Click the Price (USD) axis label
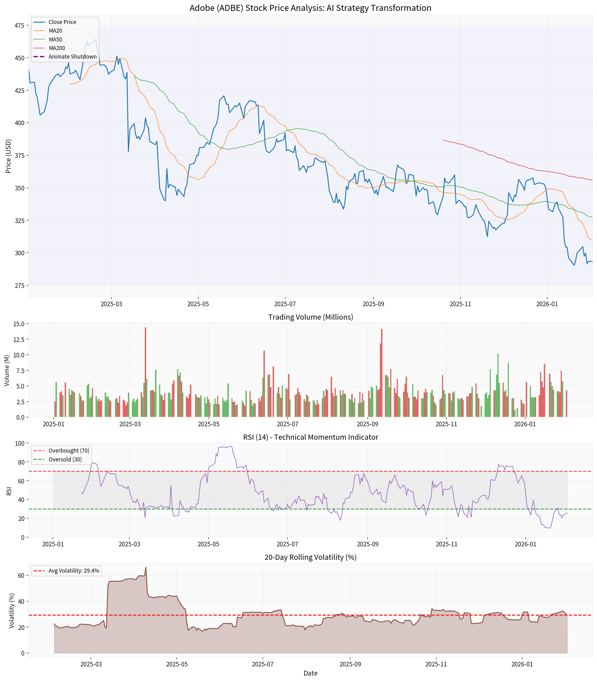This screenshot has height=681, width=597. click(x=8, y=156)
